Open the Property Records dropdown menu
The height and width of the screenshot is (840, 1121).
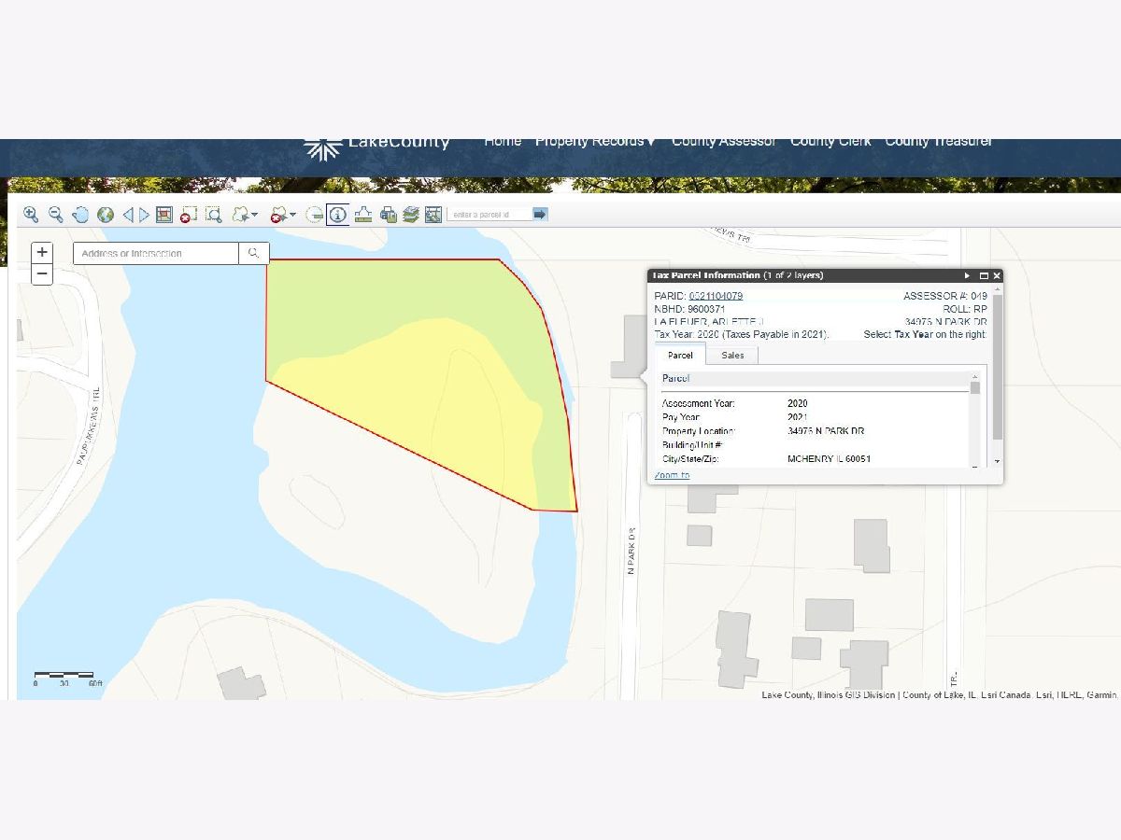[595, 142]
